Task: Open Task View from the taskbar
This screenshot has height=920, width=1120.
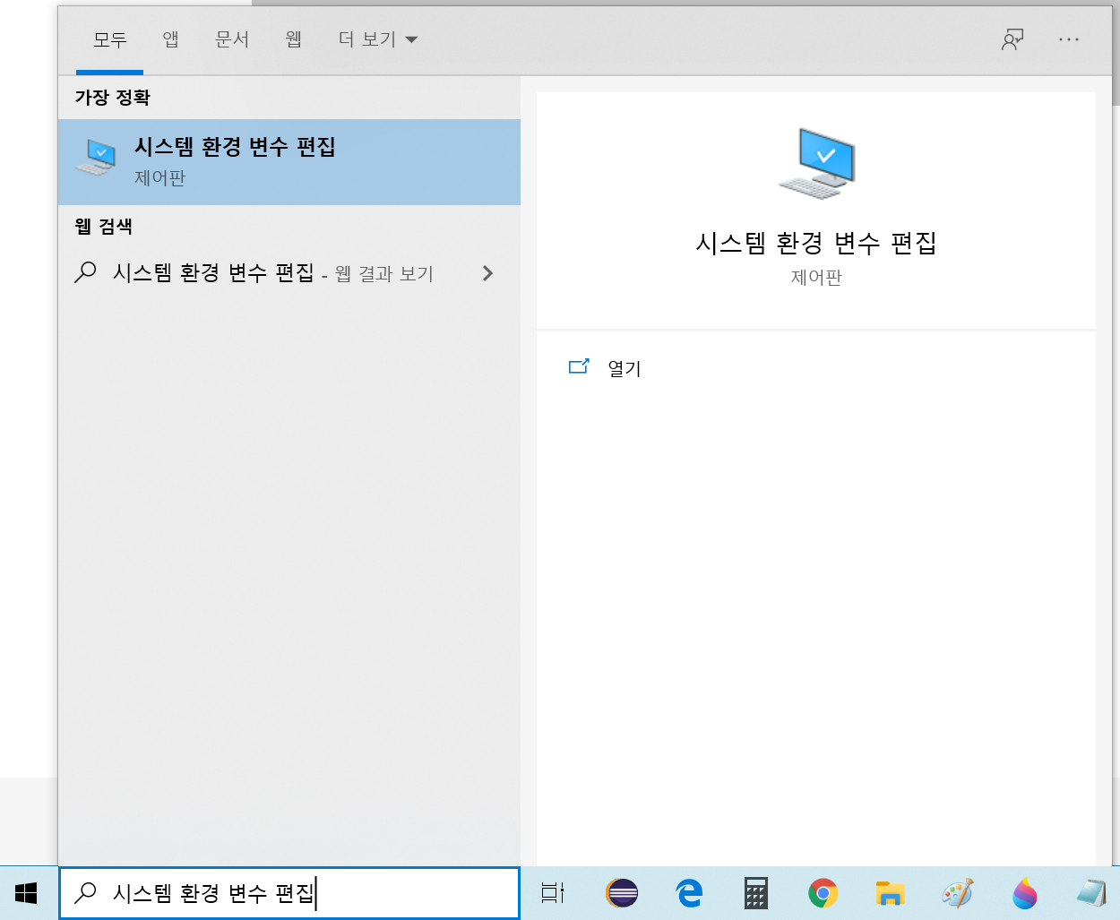Action: [x=553, y=893]
